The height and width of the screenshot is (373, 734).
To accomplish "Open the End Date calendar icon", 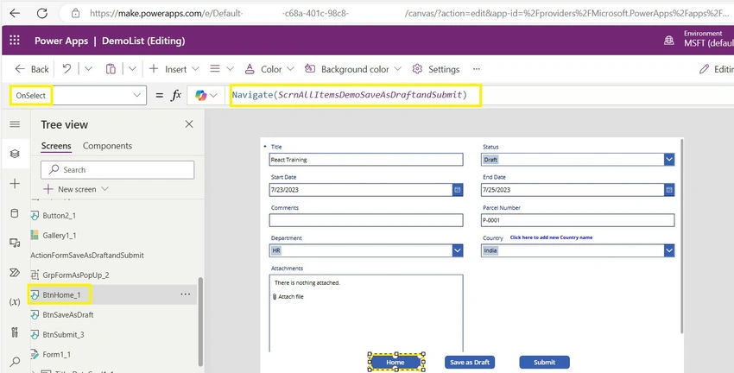I will (669, 190).
